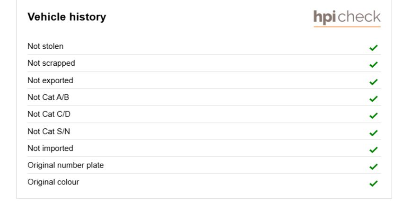This screenshot has width=402, height=202.
Task: Select the Not scrapped text
Action: point(51,63)
